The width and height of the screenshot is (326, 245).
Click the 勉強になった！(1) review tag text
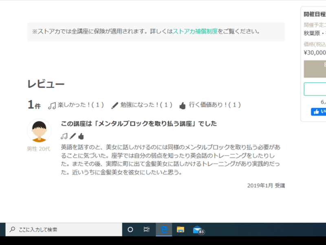coord(146,105)
